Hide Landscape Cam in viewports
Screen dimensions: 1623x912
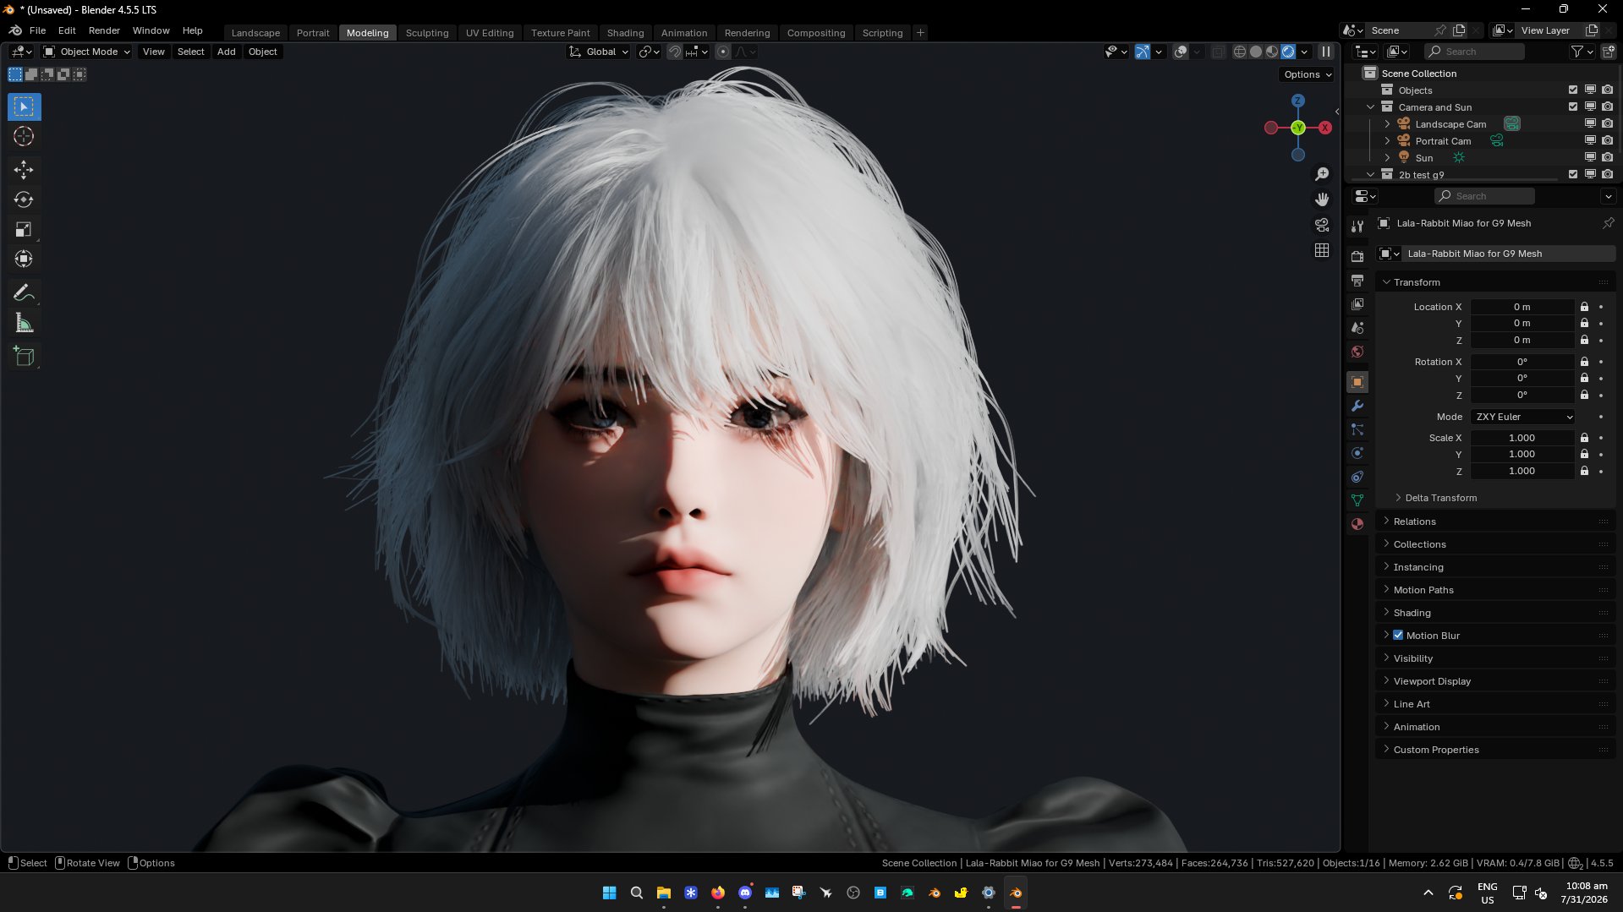(x=1590, y=124)
